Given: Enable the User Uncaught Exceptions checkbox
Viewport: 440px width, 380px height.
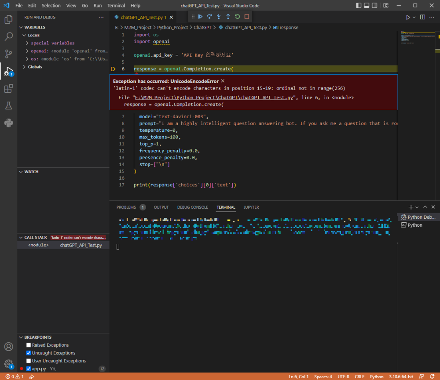Looking at the screenshot, I should [28, 361].
